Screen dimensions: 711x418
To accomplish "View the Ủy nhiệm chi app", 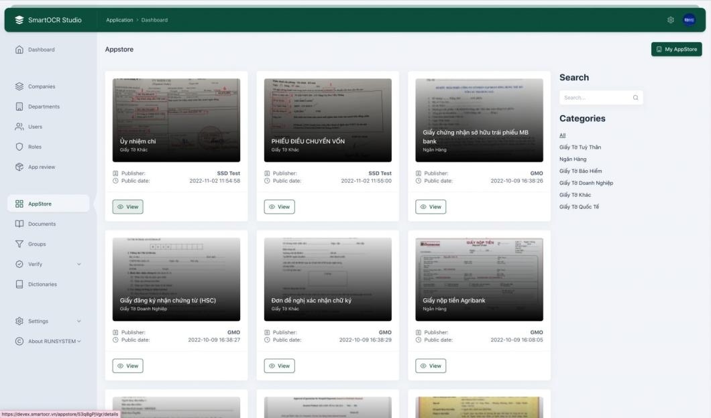I will click(x=127, y=207).
